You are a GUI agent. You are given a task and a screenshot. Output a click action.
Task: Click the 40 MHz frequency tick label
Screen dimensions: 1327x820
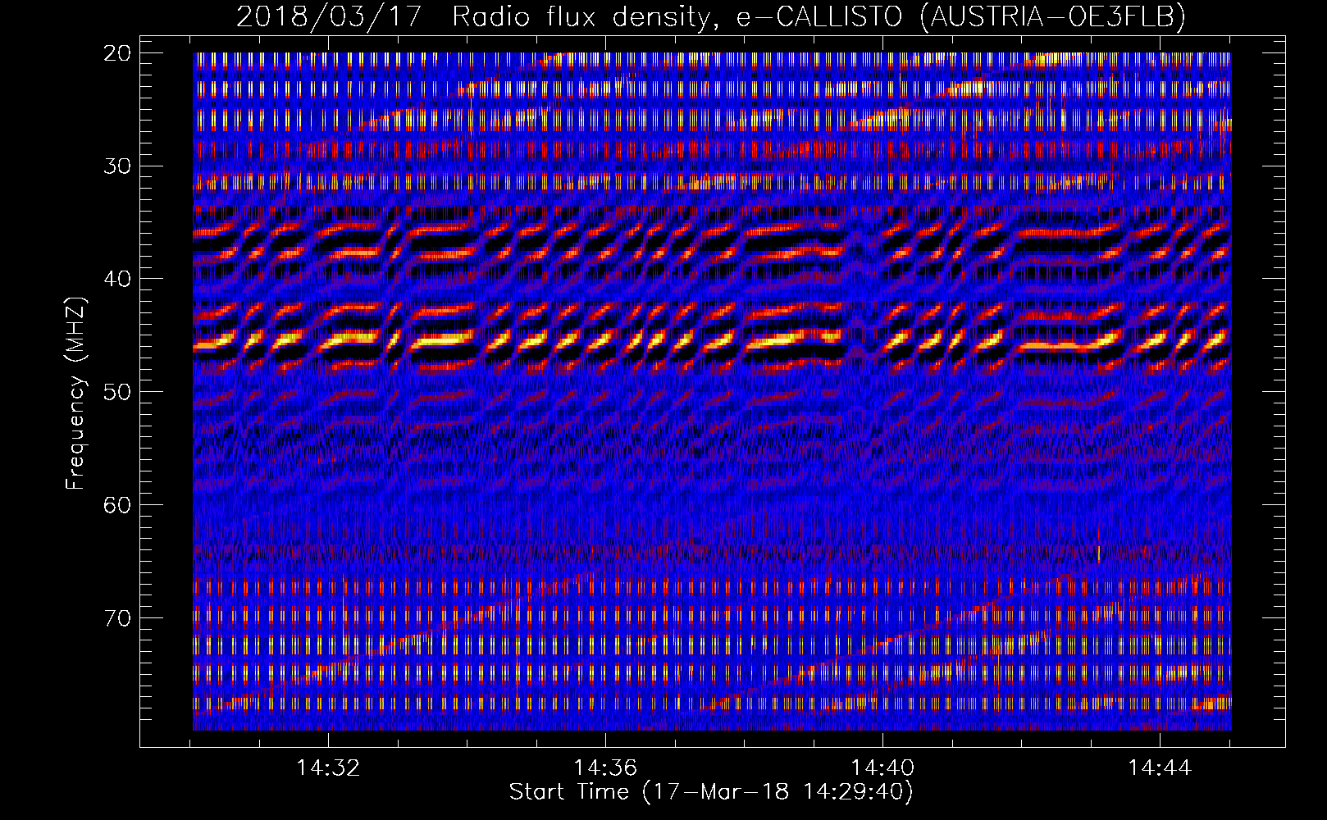tap(118, 279)
